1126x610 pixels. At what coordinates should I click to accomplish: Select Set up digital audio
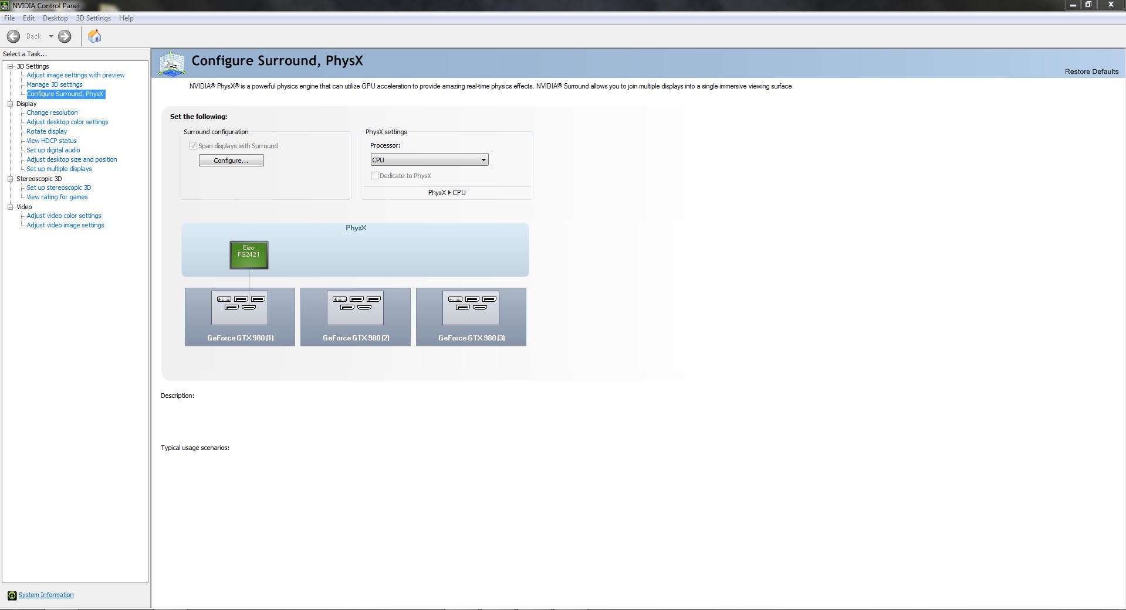(53, 150)
